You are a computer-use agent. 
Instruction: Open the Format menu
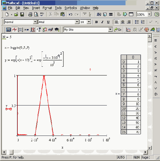pyautogui.click(x=47, y=8)
